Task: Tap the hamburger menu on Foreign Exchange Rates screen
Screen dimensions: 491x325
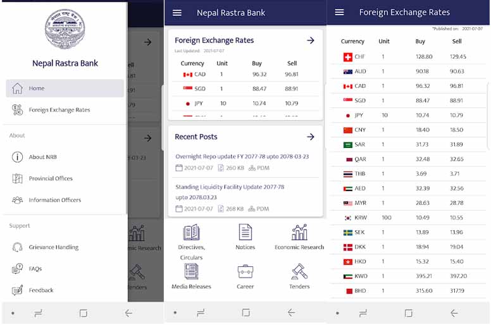Action: tap(339, 12)
